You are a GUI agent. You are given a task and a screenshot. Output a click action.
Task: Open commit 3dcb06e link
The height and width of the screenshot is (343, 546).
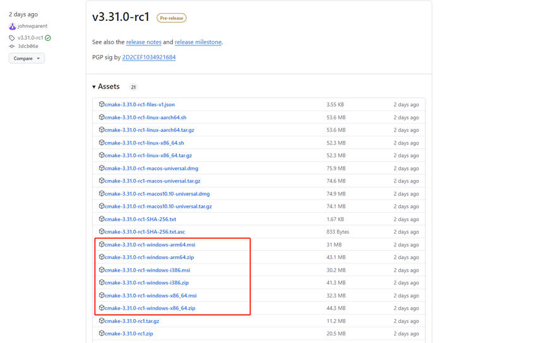pos(28,46)
